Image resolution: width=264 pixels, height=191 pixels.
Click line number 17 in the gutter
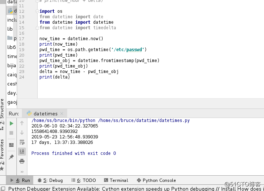click(x=22, y=39)
